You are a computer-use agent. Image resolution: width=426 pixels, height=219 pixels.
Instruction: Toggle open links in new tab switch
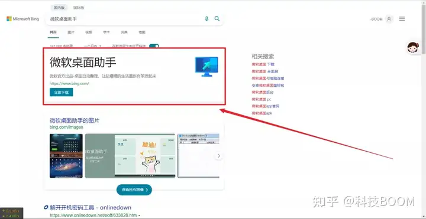[154, 46]
